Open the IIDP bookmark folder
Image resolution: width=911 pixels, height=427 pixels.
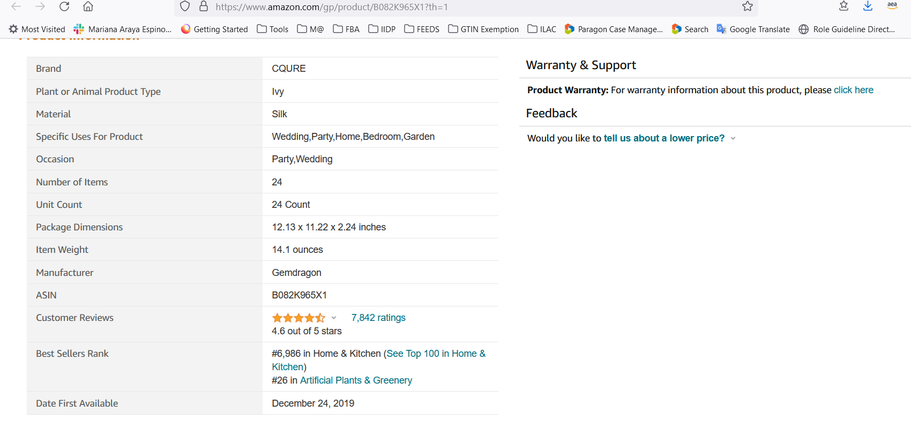(x=382, y=29)
